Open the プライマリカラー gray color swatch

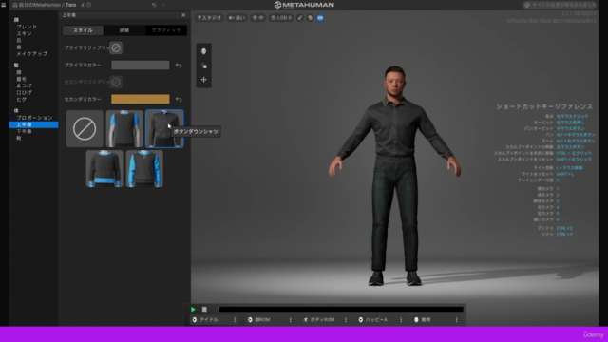click(141, 66)
